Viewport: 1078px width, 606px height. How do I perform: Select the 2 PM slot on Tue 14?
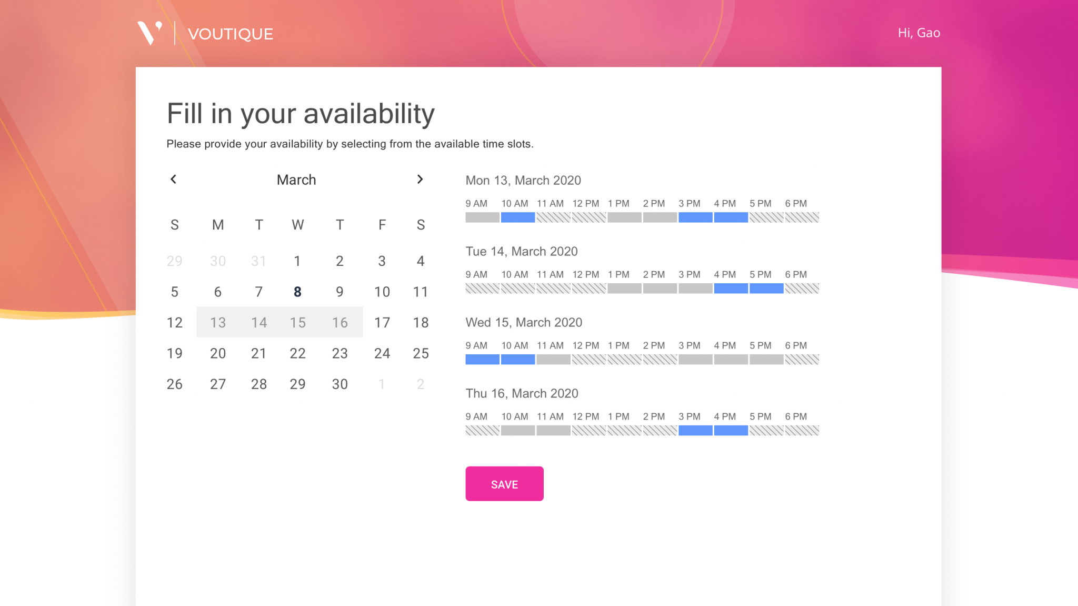(660, 288)
